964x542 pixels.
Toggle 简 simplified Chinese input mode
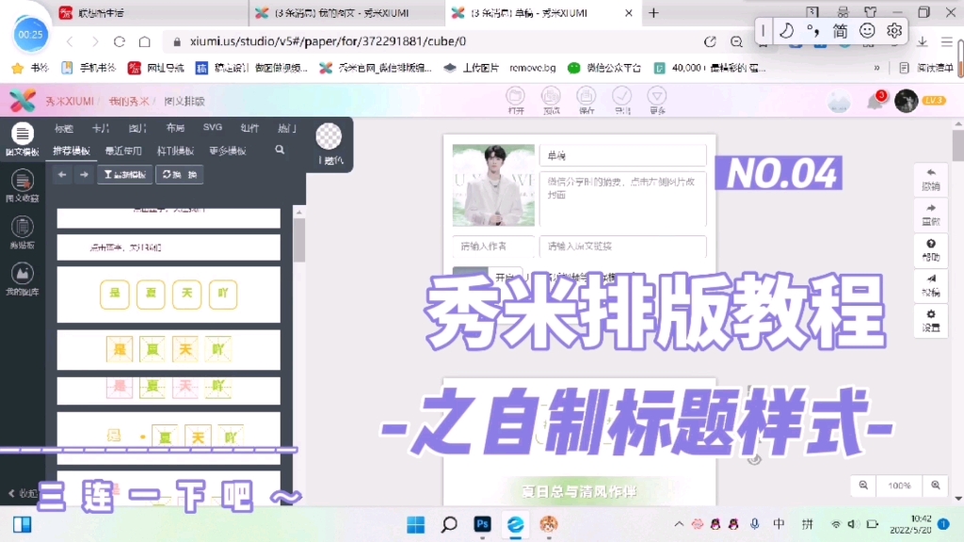[841, 31]
